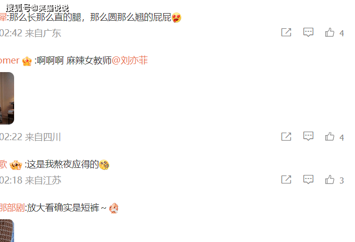Open the @刘亦菲 mention link
Image resolution: width=355 pixels, height=242 pixels.
click(x=130, y=60)
